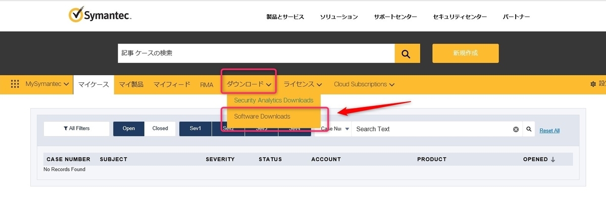The width and height of the screenshot is (606, 206).
Task: Select the Open cases toggle
Action: 129,129
